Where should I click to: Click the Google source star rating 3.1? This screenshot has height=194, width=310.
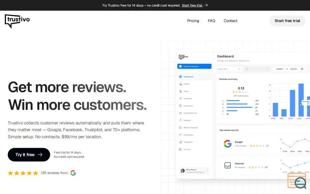[259, 146]
